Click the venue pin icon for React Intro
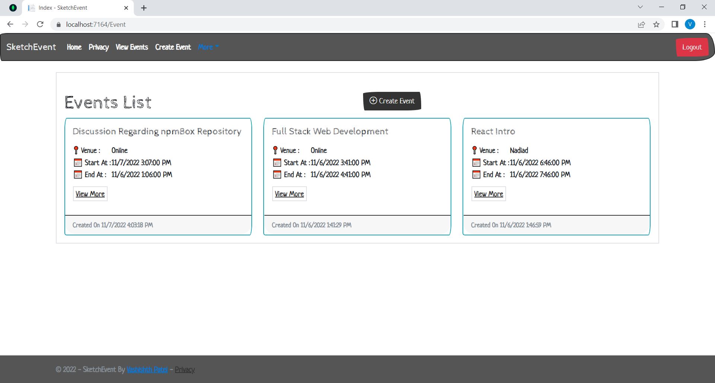 tap(474, 150)
